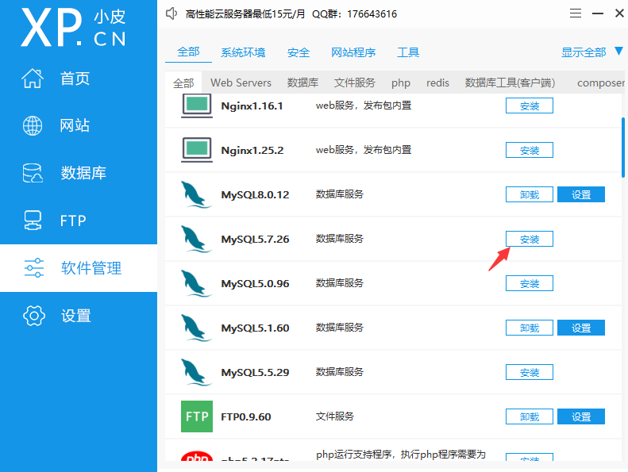Switch to the top 全部 tab

pos(188,52)
